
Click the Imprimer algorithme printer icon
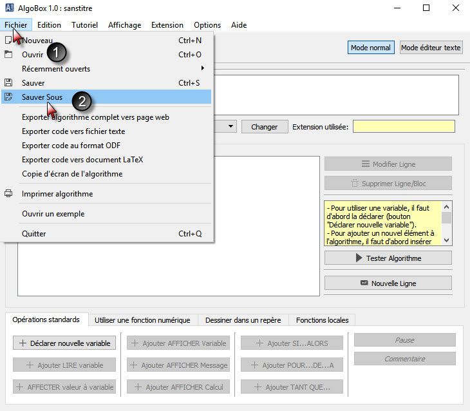coord(8,194)
